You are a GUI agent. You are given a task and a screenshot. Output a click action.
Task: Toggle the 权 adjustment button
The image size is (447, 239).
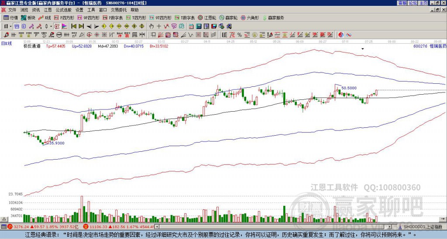[x=57, y=27]
